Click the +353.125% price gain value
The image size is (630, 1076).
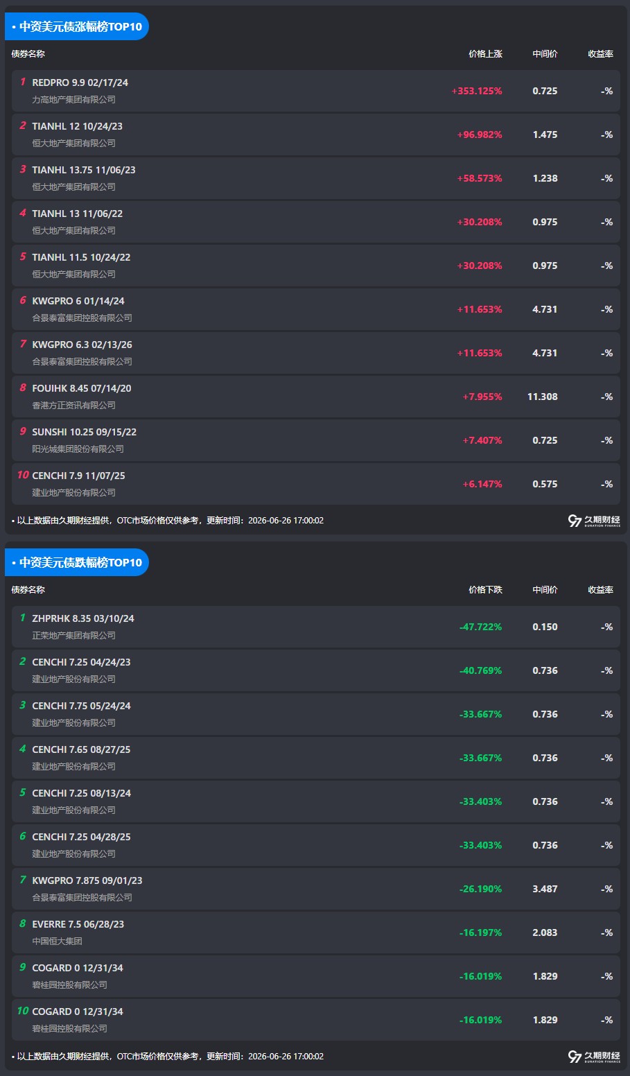pos(477,91)
